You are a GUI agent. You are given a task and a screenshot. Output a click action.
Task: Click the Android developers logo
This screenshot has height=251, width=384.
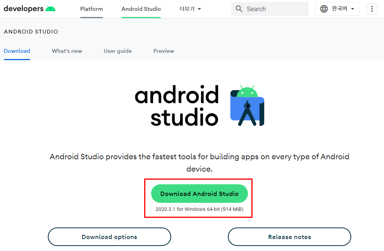30,8
